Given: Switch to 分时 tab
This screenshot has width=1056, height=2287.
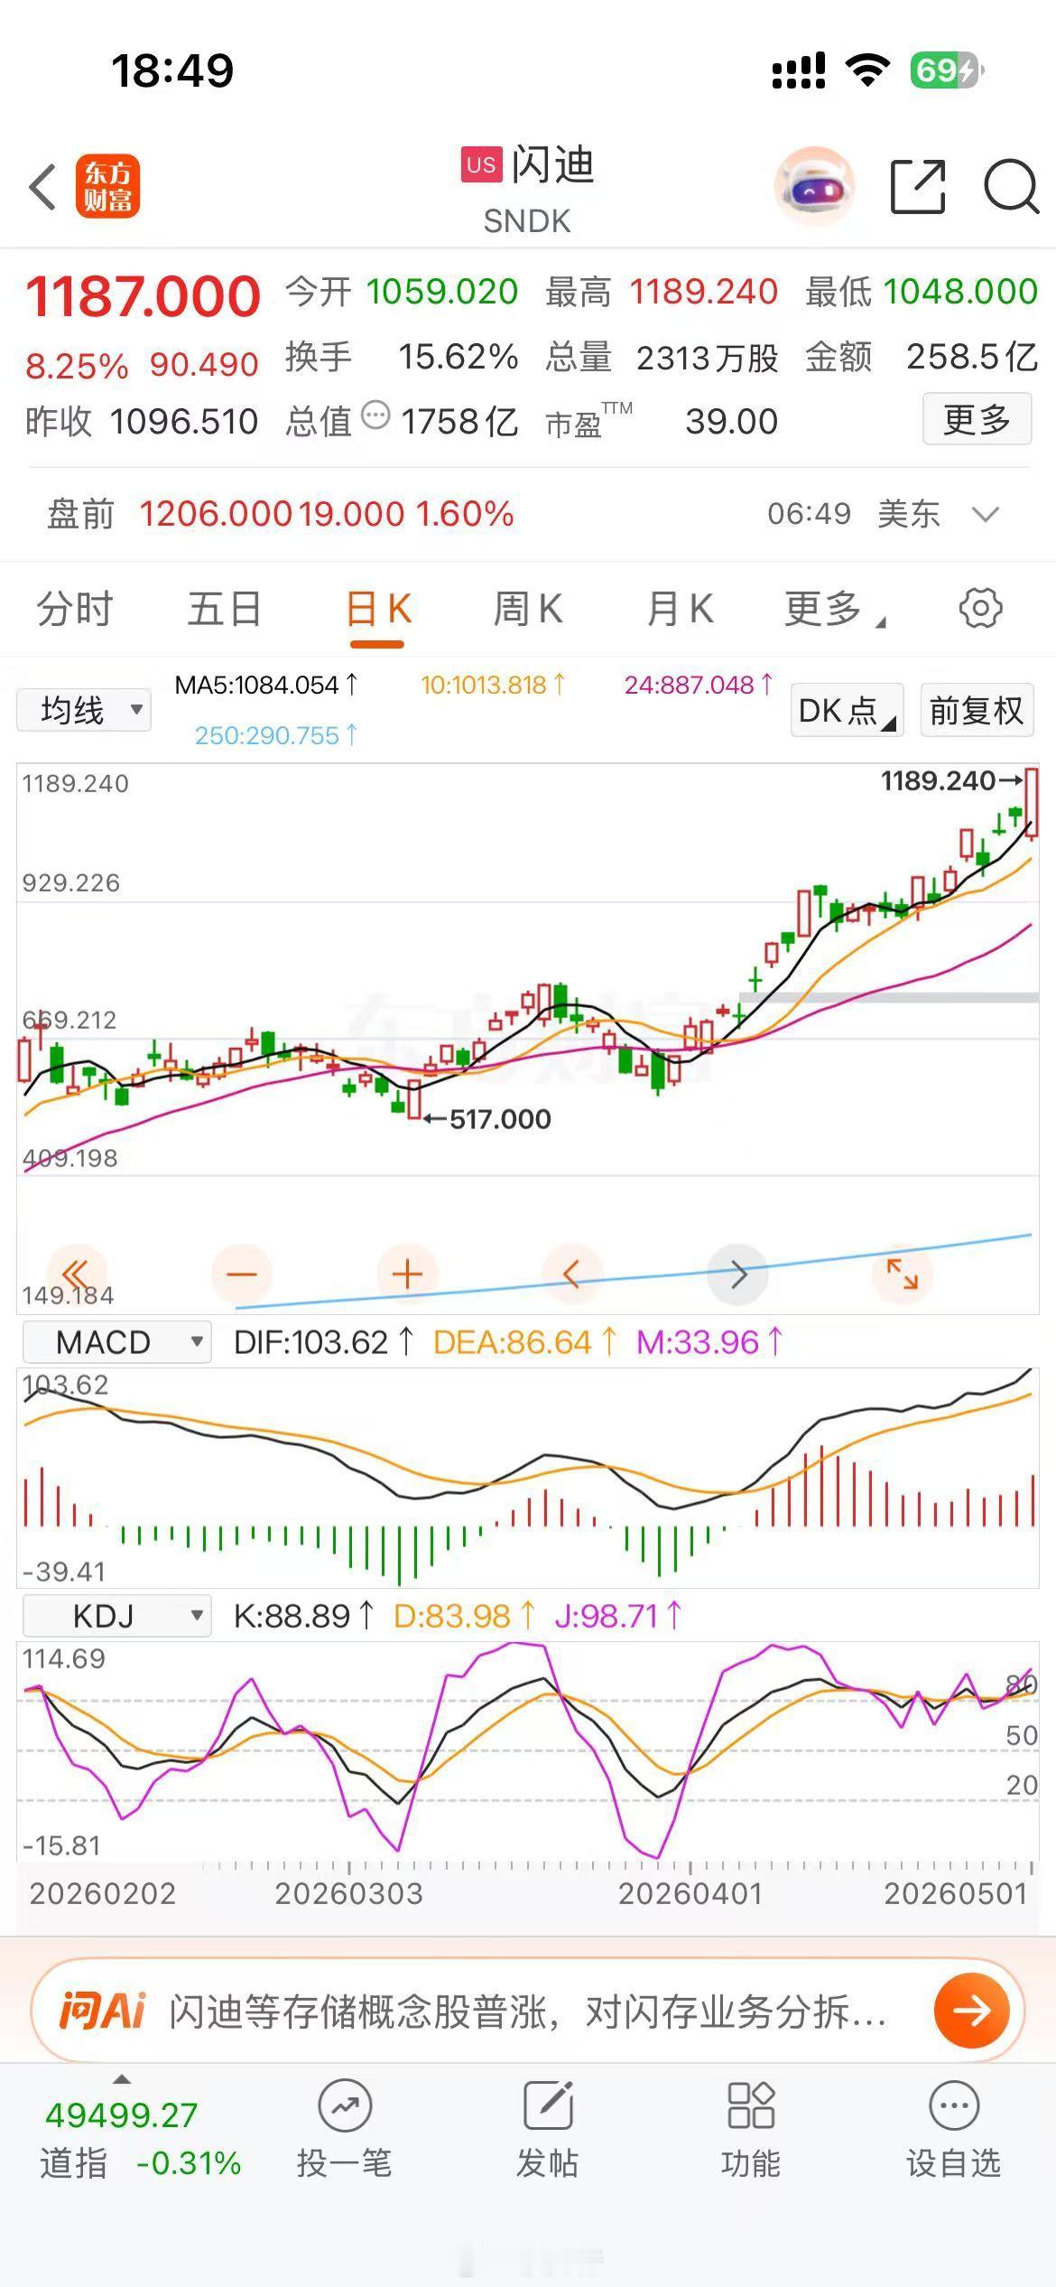Looking at the screenshot, I should (x=75, y=609).
